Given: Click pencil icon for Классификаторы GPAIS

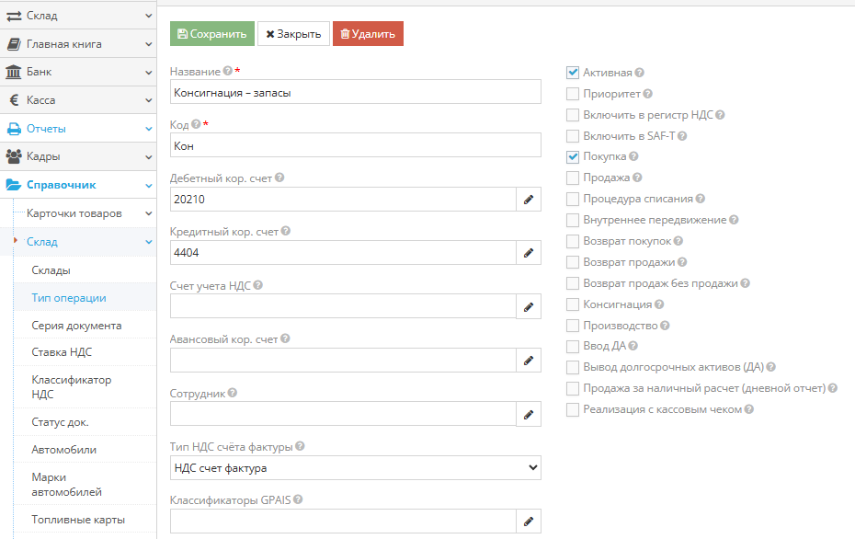Looking at the screenshot, I should point(528,522).
